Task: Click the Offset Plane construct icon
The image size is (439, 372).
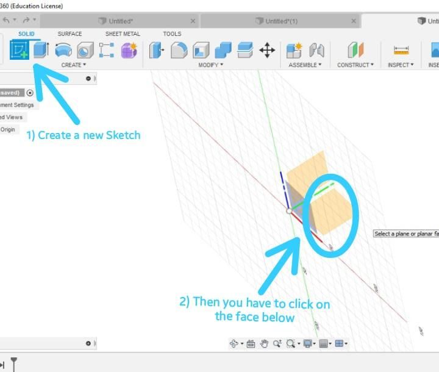Action: [x=355, y=50]
